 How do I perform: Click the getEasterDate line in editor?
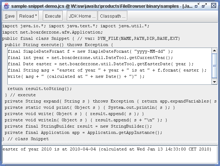click(101, 64)
